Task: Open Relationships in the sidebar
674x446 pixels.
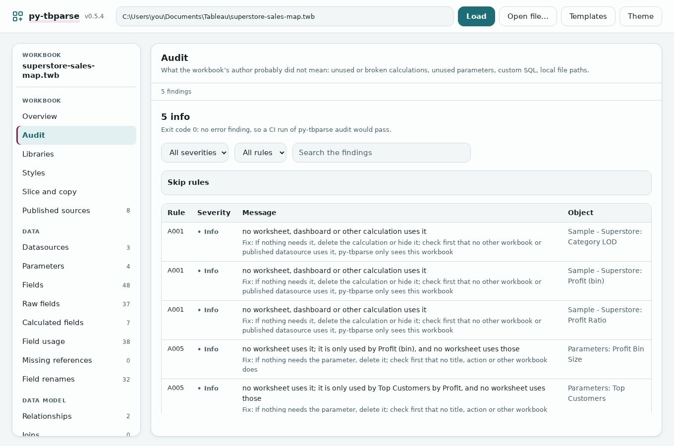Action: [x=76, y=416]
